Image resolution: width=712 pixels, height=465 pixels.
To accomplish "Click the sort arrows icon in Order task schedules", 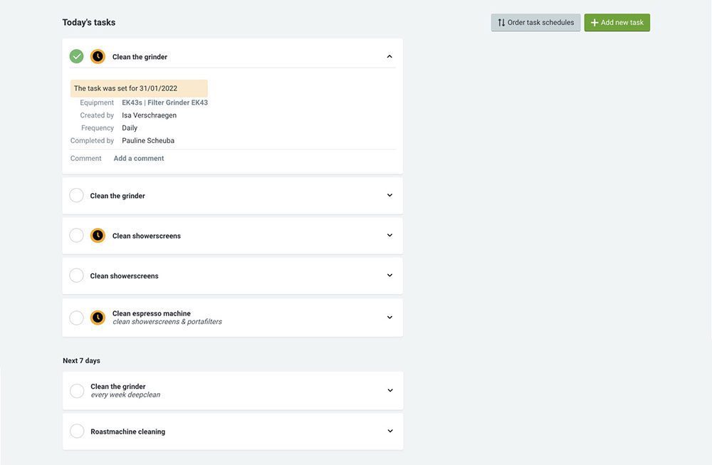I will tap(501, 23).
